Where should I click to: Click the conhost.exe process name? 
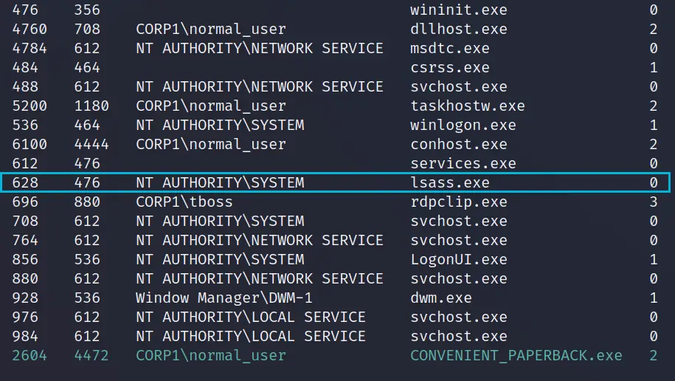(x=458, y=145)
